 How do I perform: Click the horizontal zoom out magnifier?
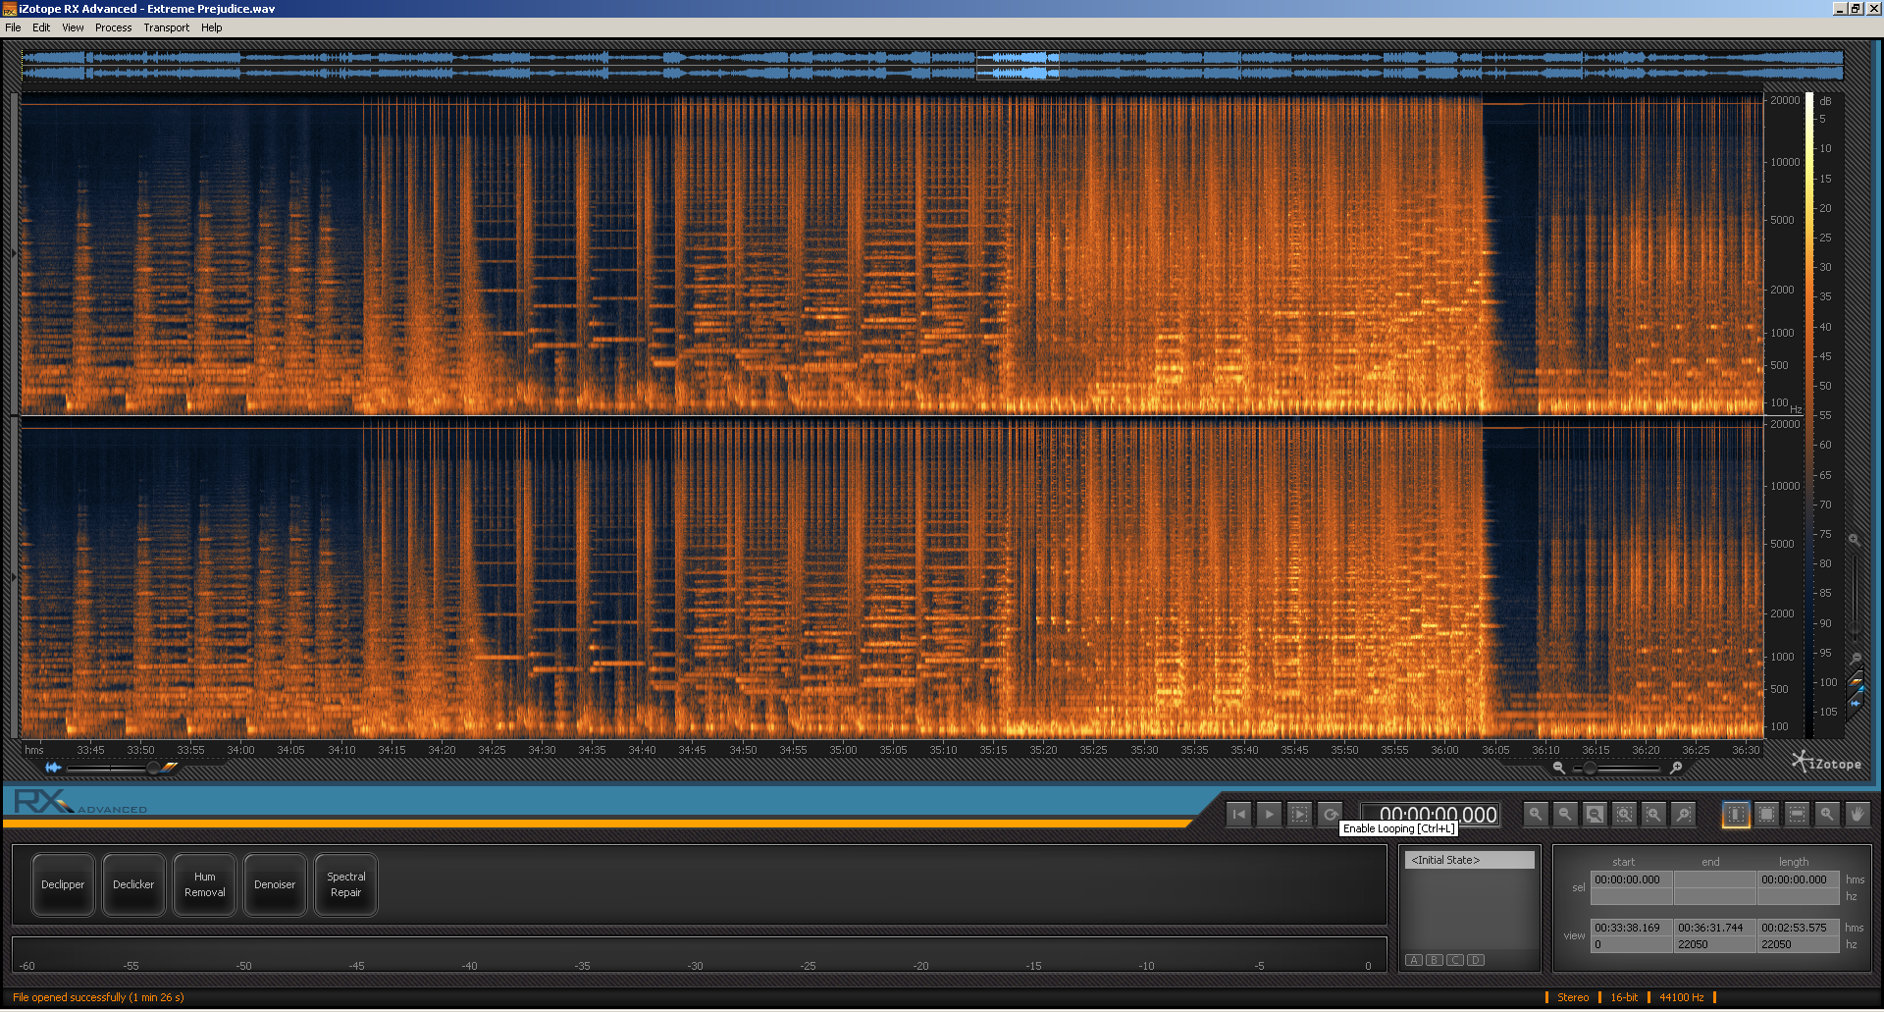[1558, 768]
